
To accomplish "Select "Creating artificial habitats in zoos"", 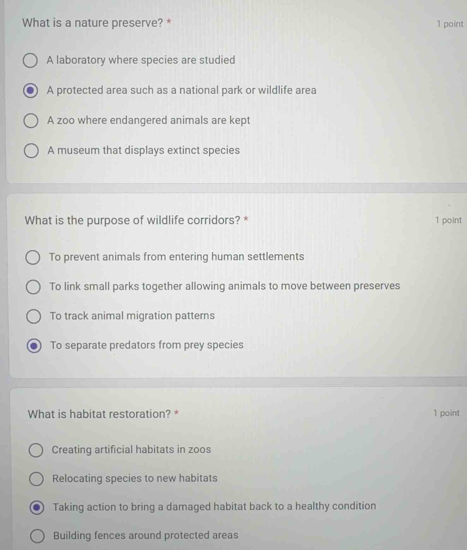I will (x=36, y=450).
